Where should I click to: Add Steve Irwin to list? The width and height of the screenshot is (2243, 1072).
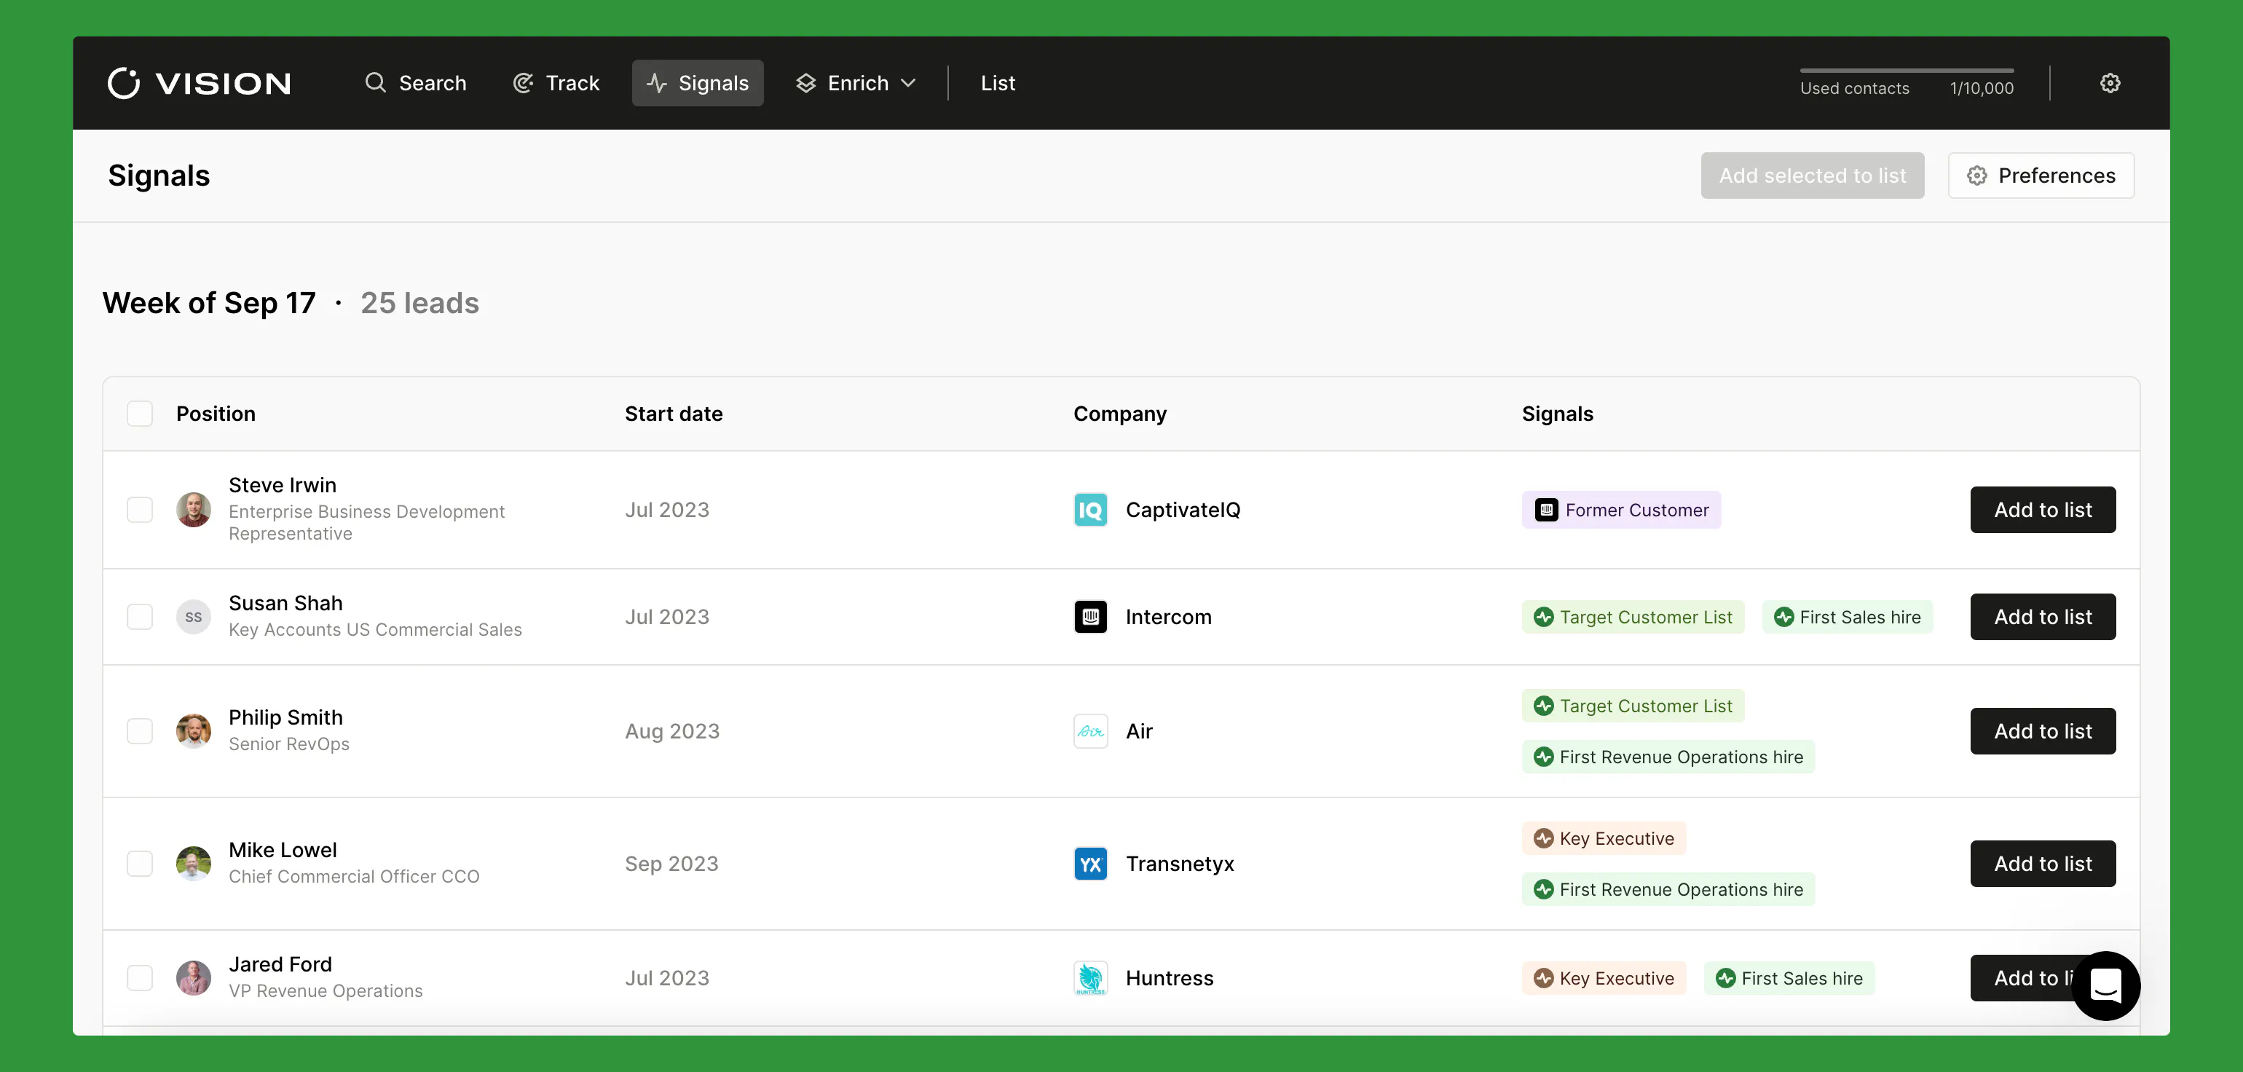[x=2043, y=510]
